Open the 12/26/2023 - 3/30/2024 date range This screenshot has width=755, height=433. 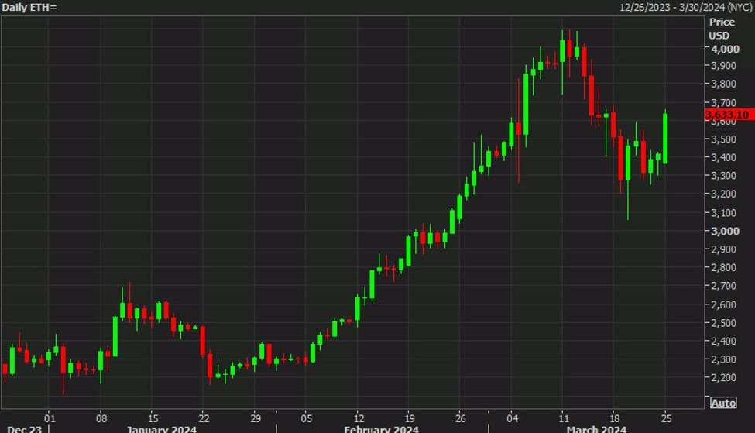pyautogui.click(x=685, y=6)
